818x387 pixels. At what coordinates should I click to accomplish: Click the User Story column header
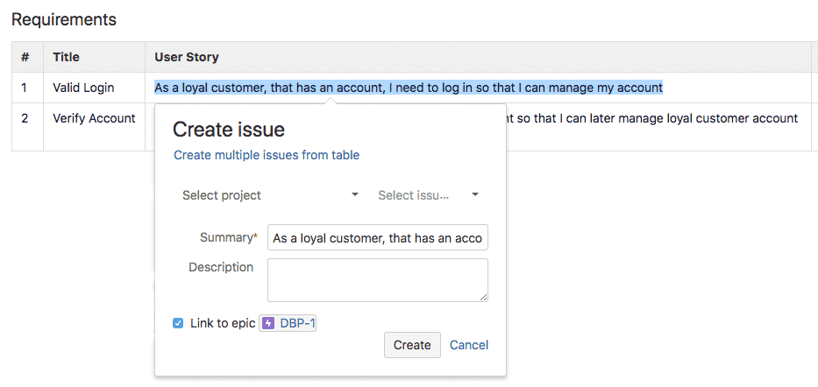[187, 57]
